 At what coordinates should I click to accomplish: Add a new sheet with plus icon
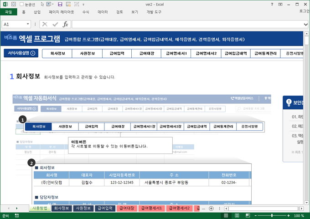(x=211, y=209)
